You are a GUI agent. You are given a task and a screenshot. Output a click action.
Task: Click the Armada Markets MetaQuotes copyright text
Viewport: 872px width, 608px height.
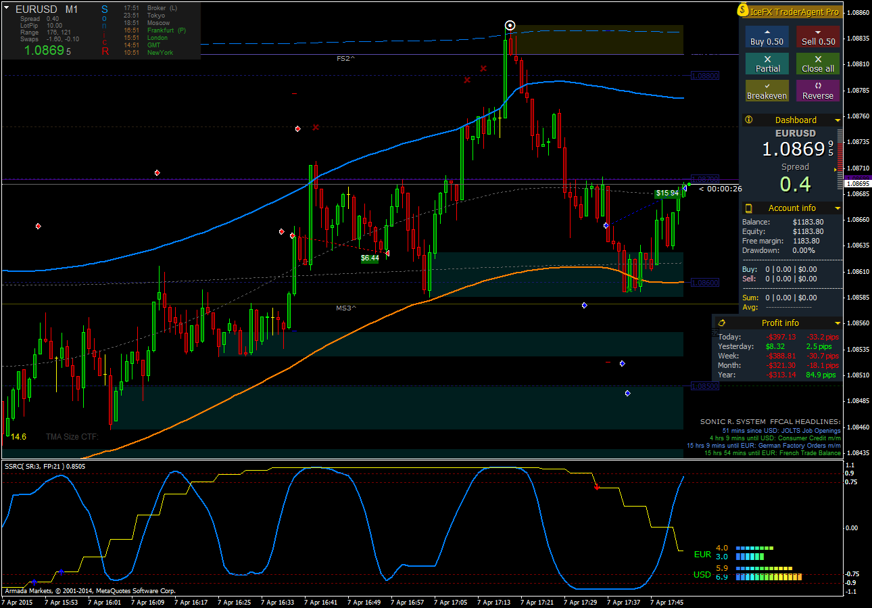tap(90, 591)
